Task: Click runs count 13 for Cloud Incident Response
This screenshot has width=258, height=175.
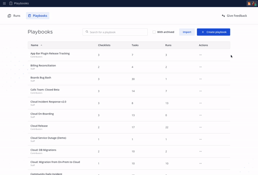Action: [167, 103]
